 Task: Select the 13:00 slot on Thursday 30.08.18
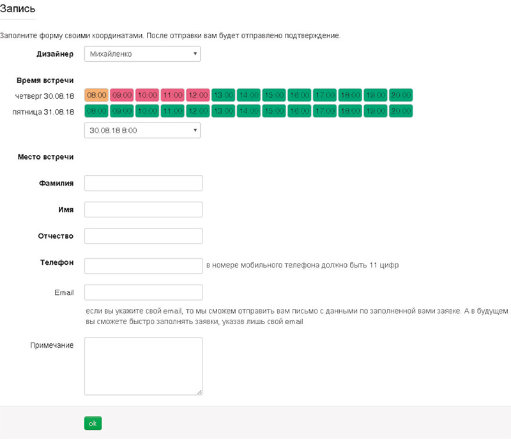pyautogui.click(x=223, y=95)
